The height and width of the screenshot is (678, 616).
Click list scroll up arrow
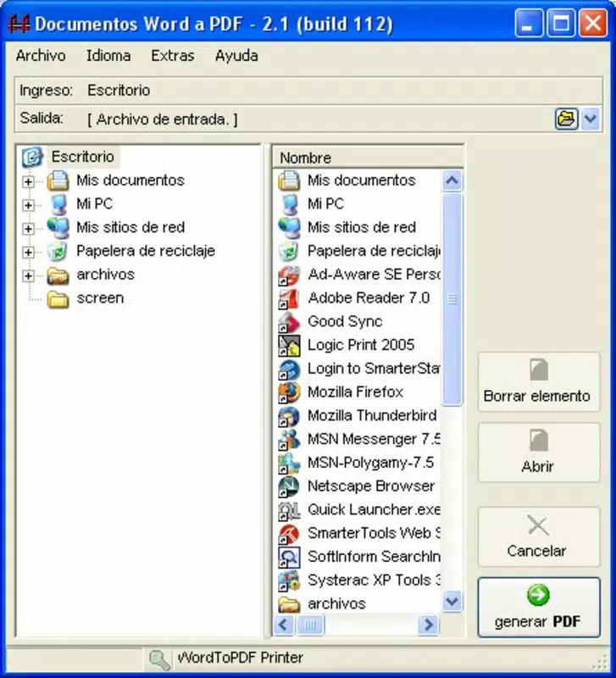452,181
